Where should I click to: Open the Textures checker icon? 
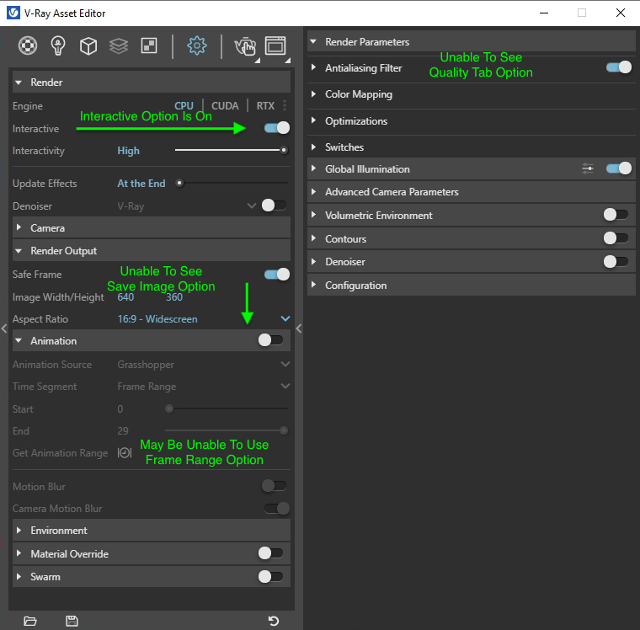(x=149, y=45)
